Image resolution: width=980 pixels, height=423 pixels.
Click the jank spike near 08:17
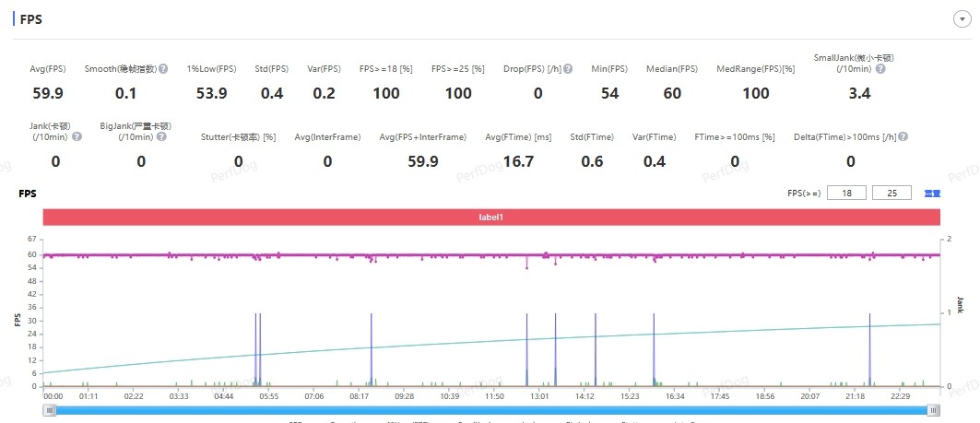point(372,350)
